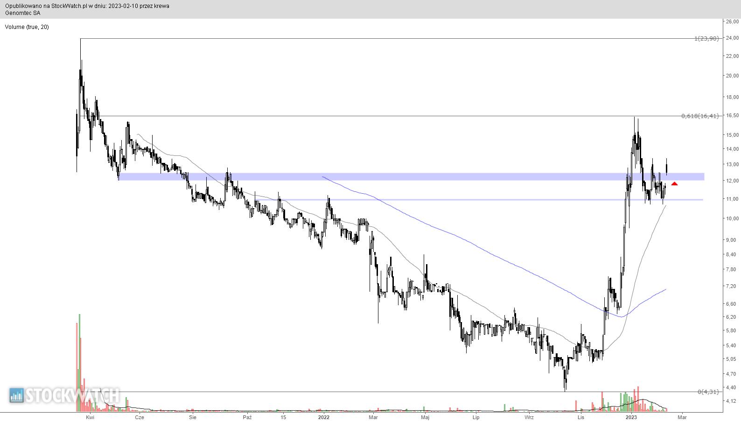Click the 2023 year label on time axis
The image size is (741, 421).
pos(631,417)
